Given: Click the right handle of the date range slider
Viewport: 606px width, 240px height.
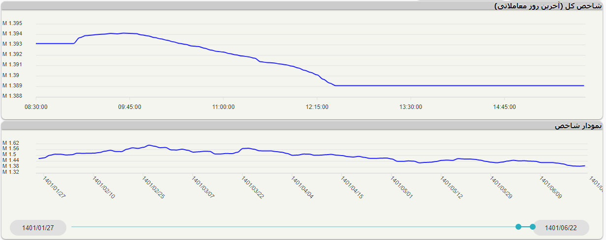Looking at the screenshot, I should 533,227.
